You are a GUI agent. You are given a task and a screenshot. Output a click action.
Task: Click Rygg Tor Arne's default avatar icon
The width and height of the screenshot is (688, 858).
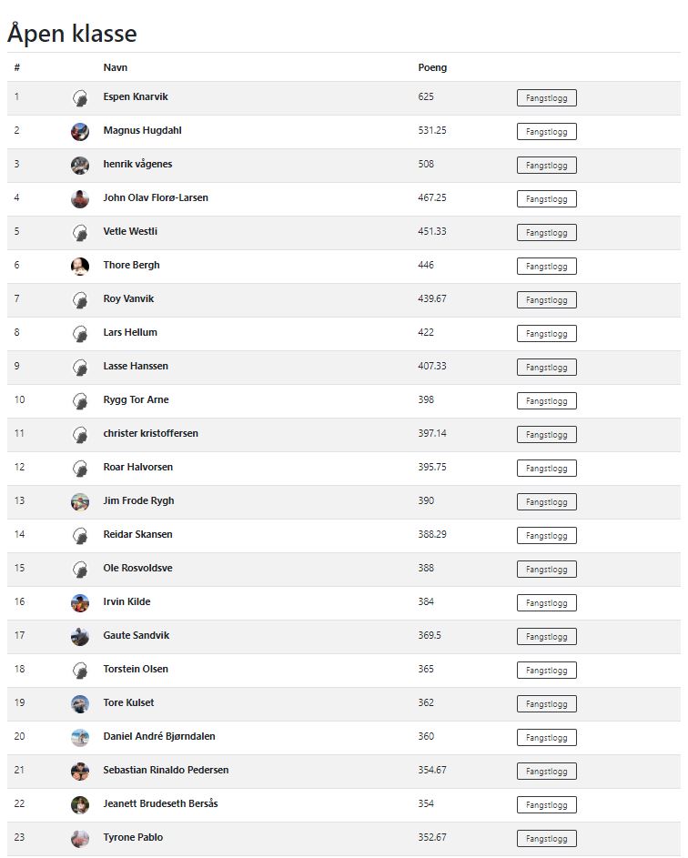pyautogui.click(x=80, y=400)
